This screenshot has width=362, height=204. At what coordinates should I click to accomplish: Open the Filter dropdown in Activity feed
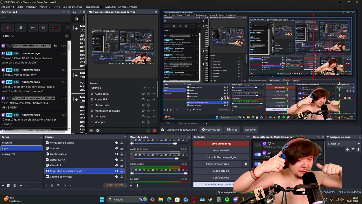(8, 36)
